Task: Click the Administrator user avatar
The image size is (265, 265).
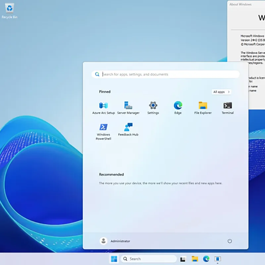Action: 103,241
